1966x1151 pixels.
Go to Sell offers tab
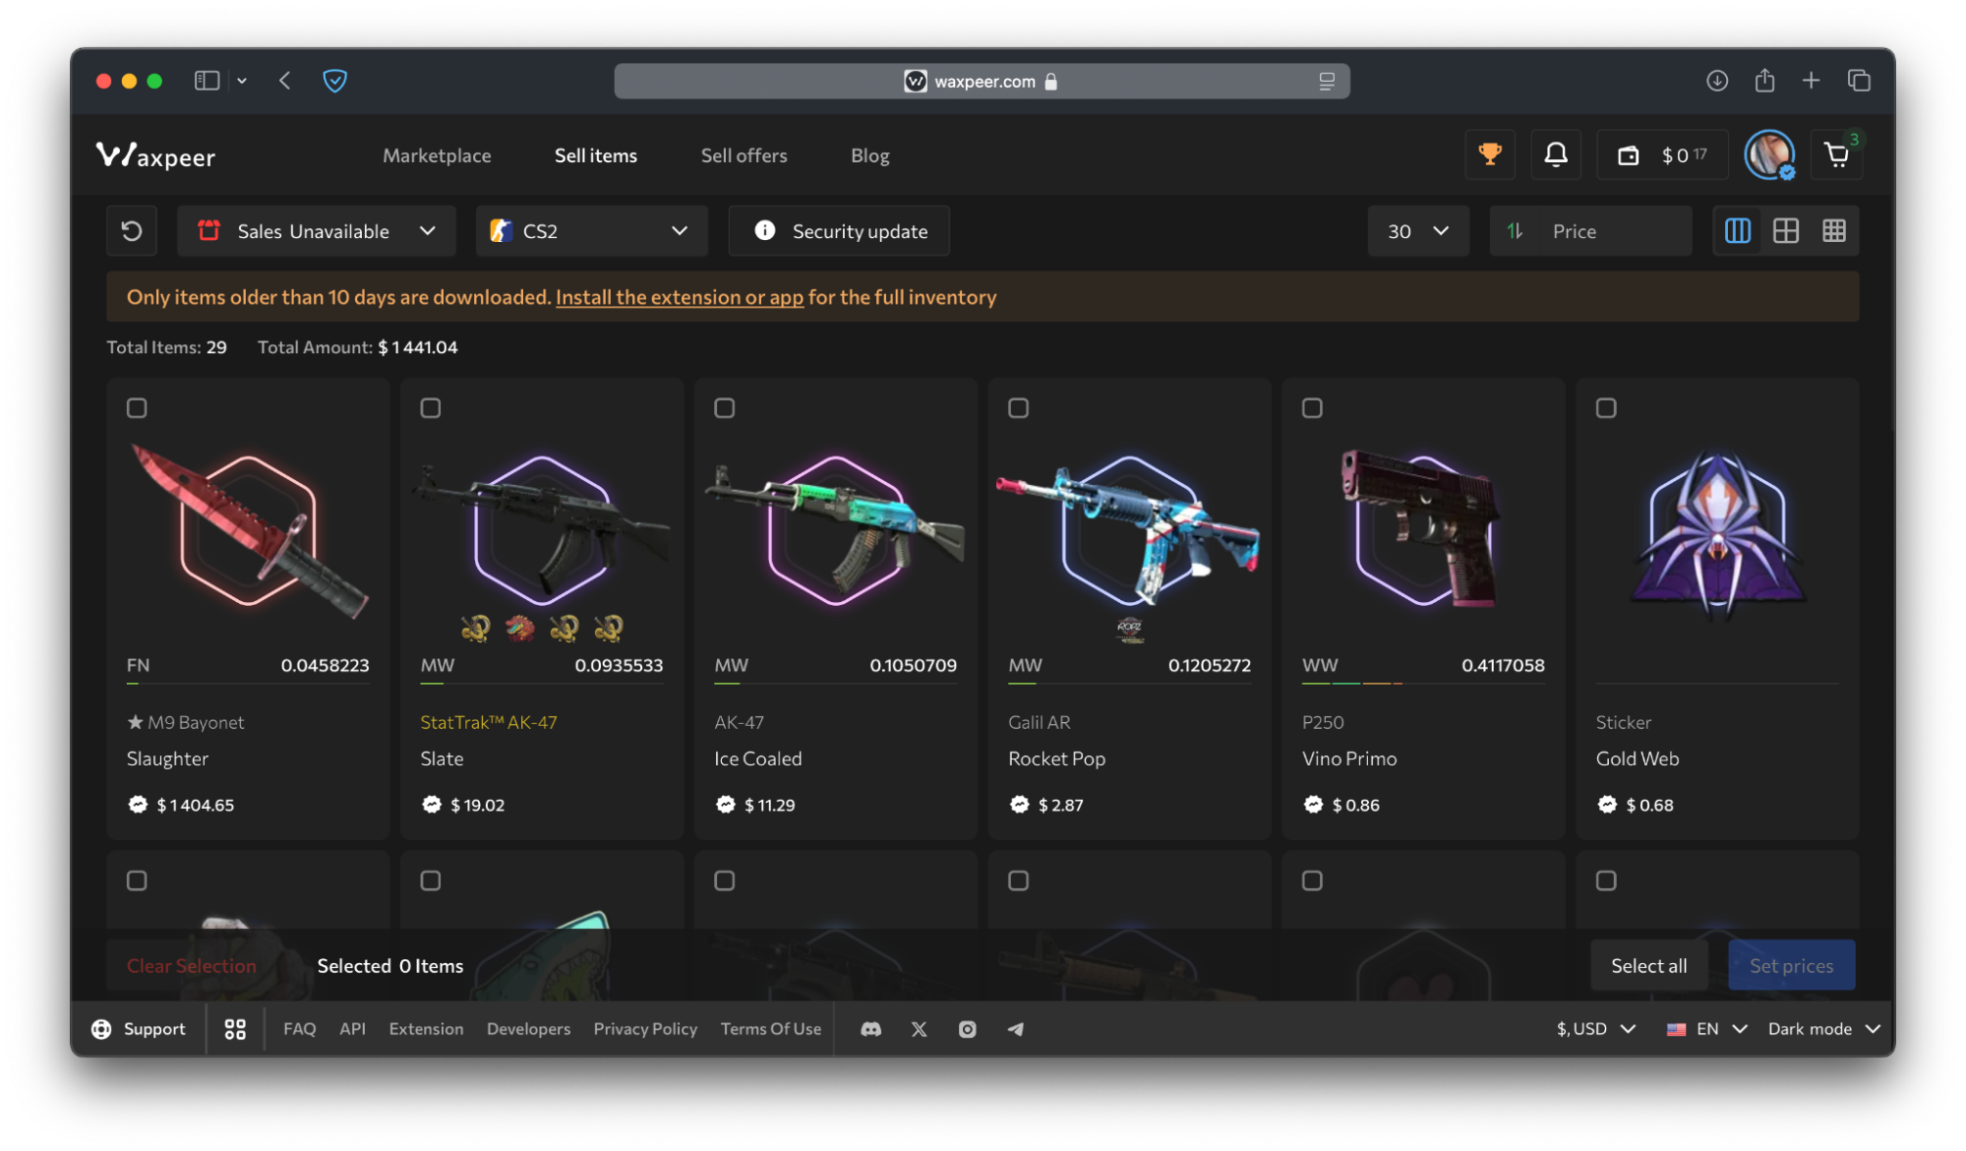744,155
